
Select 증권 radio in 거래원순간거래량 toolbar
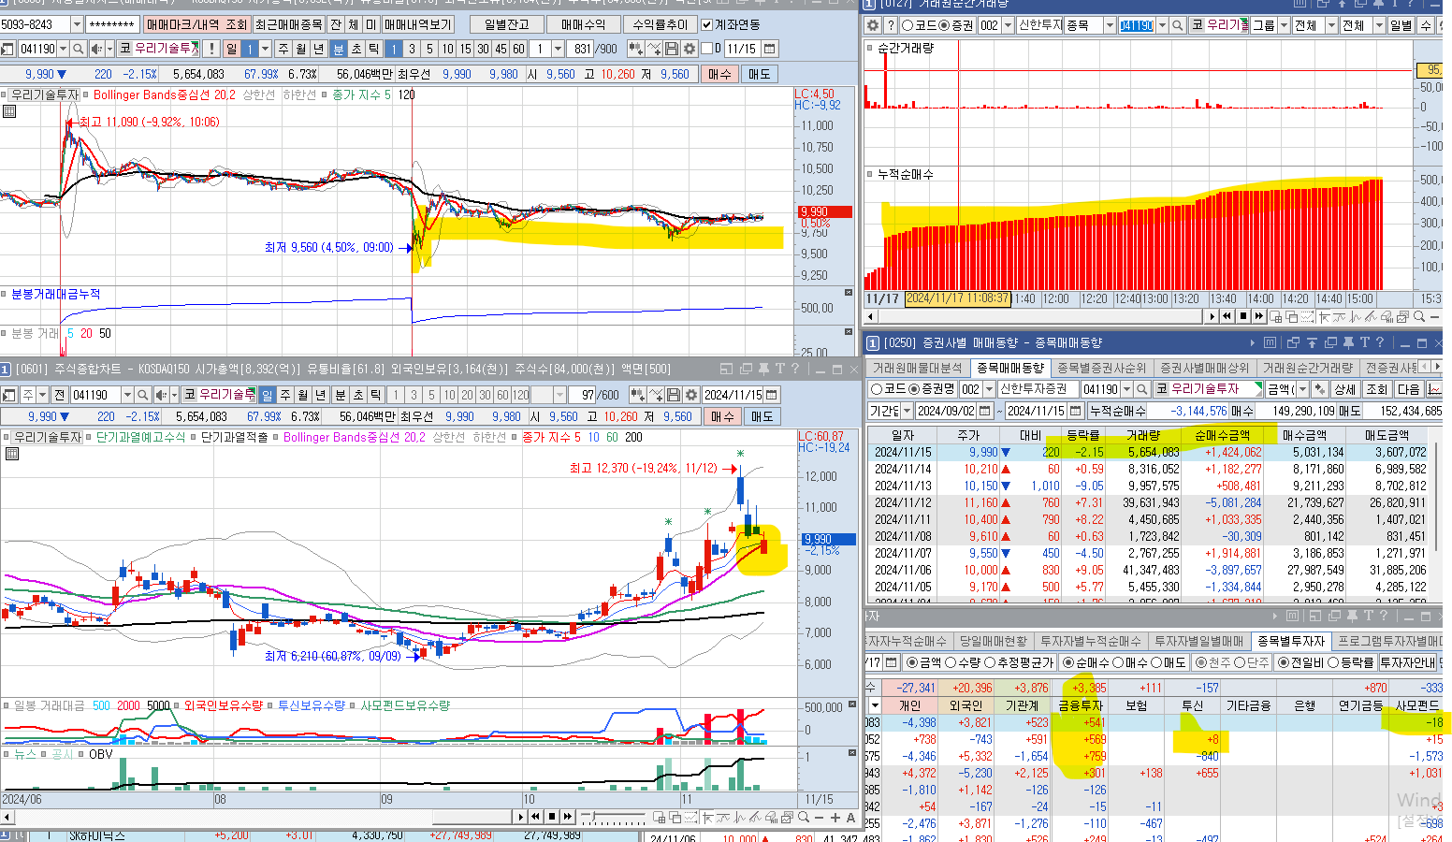(x=943, y=25)
